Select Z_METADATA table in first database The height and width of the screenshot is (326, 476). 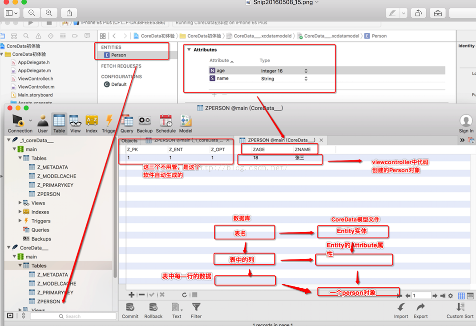52,167
